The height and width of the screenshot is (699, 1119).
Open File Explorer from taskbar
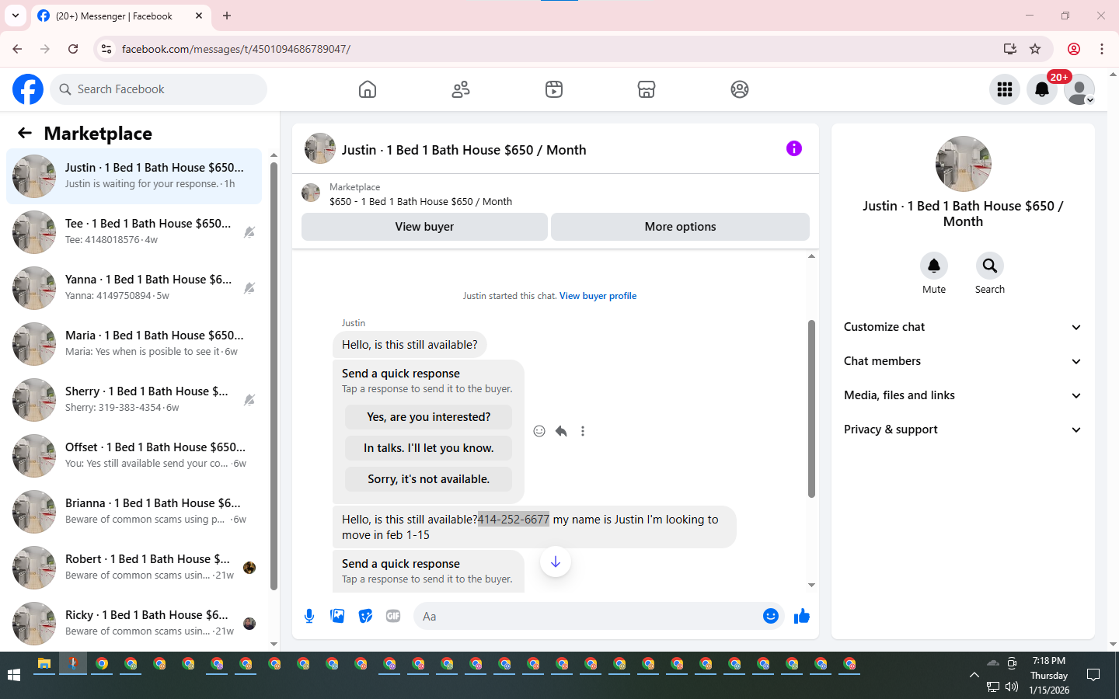pyautogui.click(x=44, y=664)
